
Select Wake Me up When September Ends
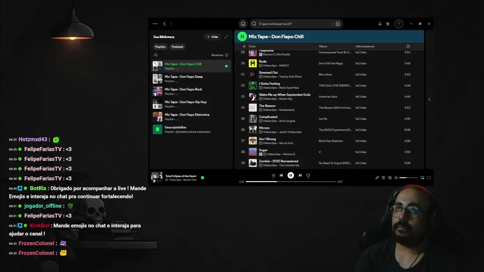tap(329, 97)
